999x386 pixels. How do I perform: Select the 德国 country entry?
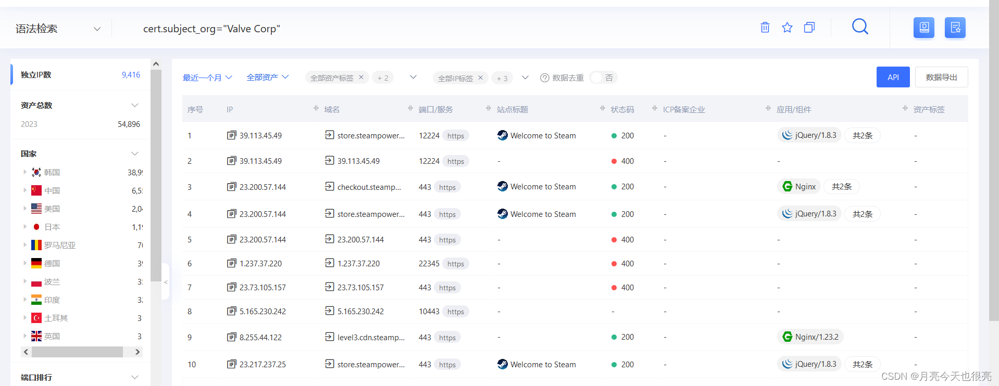click(x=52, y=263)
